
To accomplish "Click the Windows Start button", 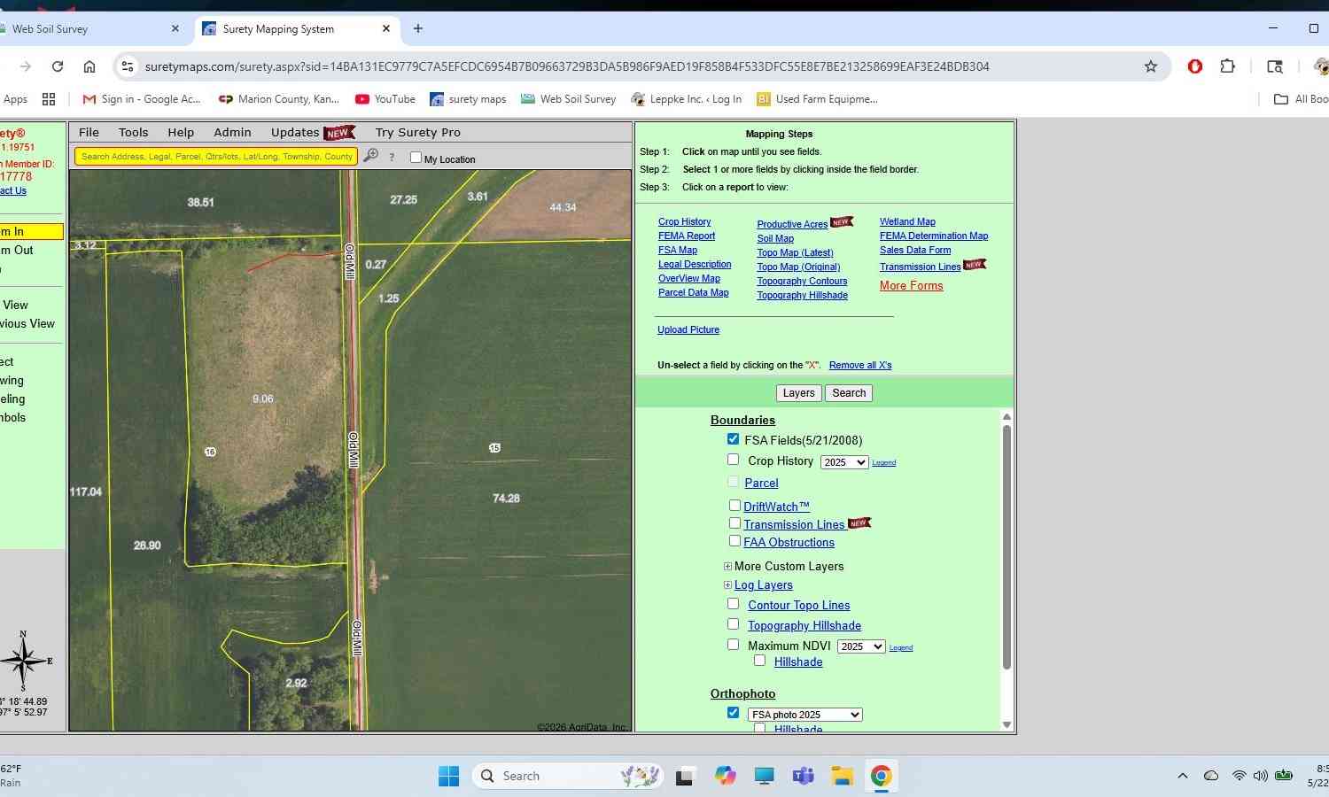I will pos(449,776).
